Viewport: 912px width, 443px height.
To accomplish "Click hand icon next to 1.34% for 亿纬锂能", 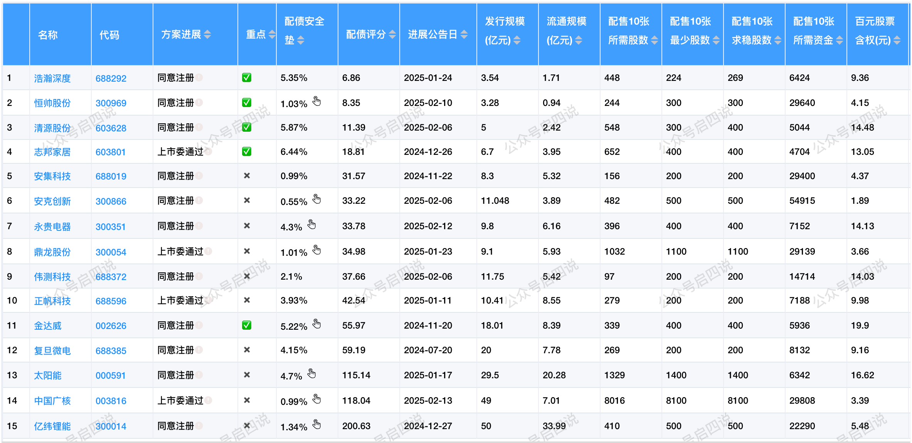I will coord(316,424).
